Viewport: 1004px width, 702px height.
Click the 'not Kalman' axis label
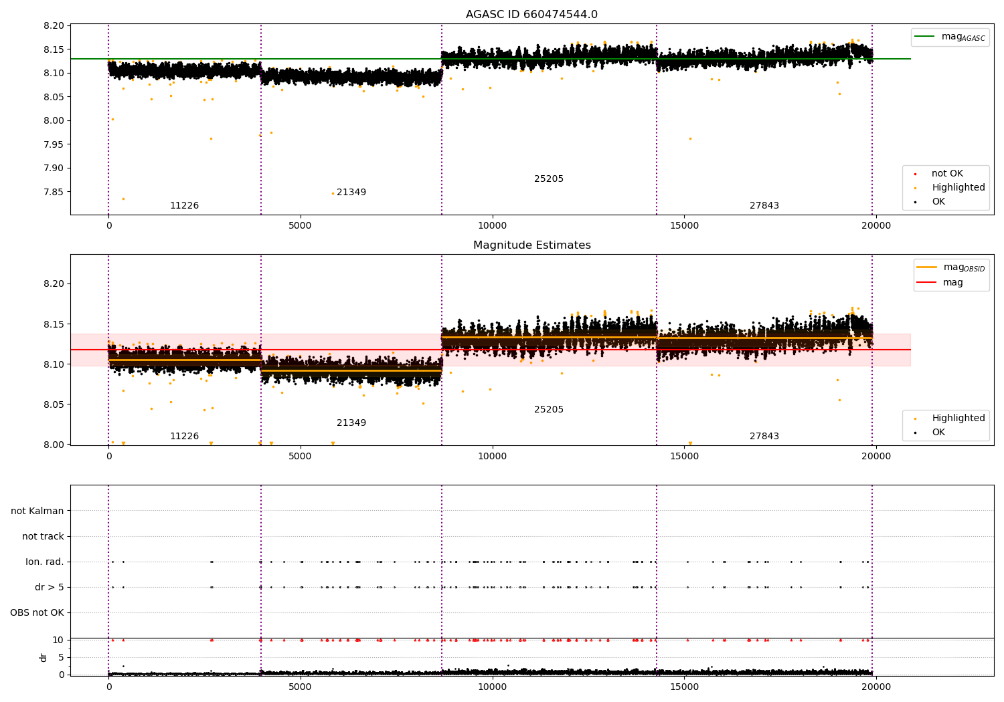tap(37, 511)
